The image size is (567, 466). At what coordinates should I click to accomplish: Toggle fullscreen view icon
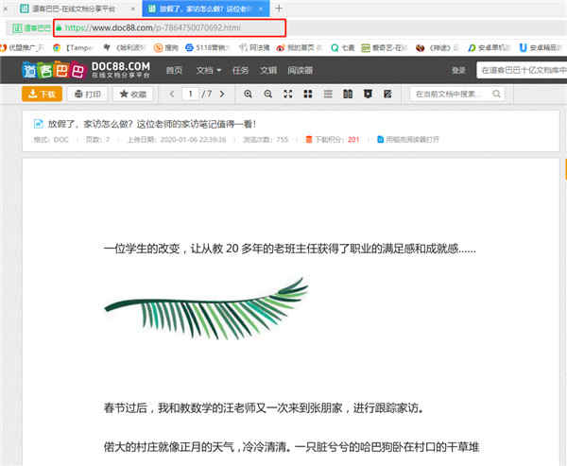click(x=288, y=95)
